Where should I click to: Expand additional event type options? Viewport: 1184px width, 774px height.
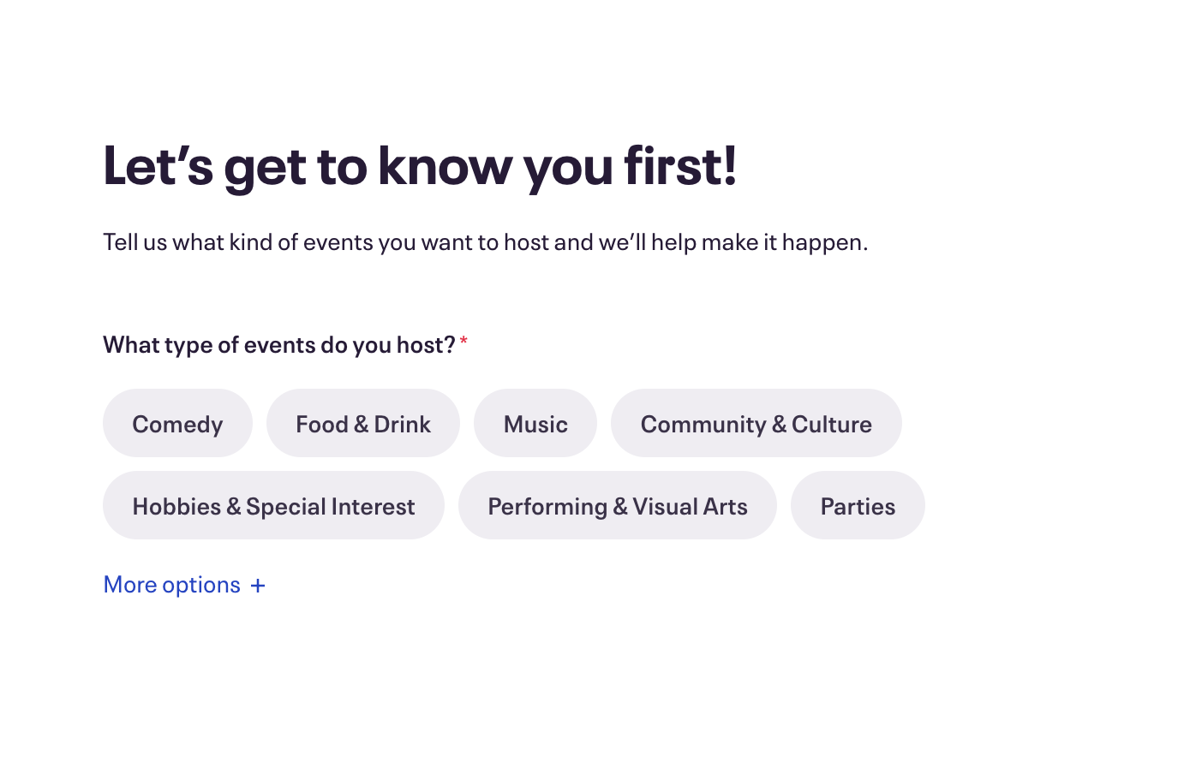[184, 585]
